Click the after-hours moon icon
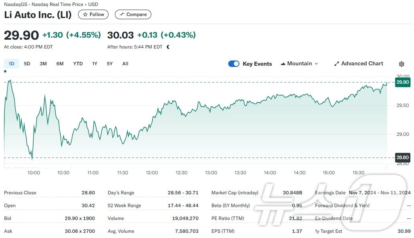Image resolution: width=414 pixels, height=238 pixels. pos(168,47)
